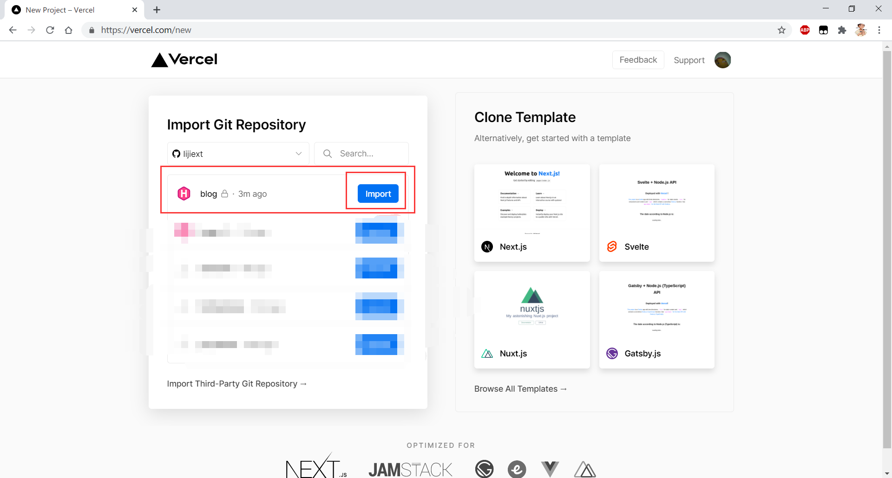Click the Gatsby.js template label
Image resolution: width=892 pixels, height=478 pixels.
pyautogui.click(x=643, y=354)
